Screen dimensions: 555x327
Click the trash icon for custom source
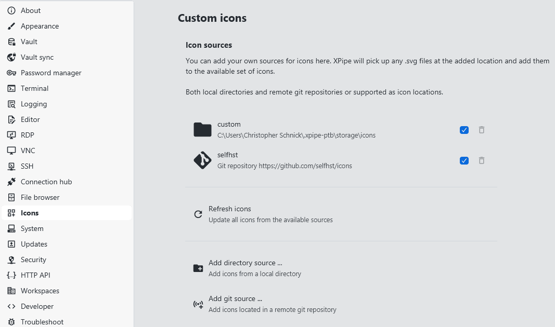click(x=482, y=130)
